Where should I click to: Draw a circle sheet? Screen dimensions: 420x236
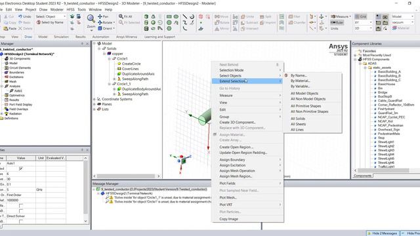169,22
